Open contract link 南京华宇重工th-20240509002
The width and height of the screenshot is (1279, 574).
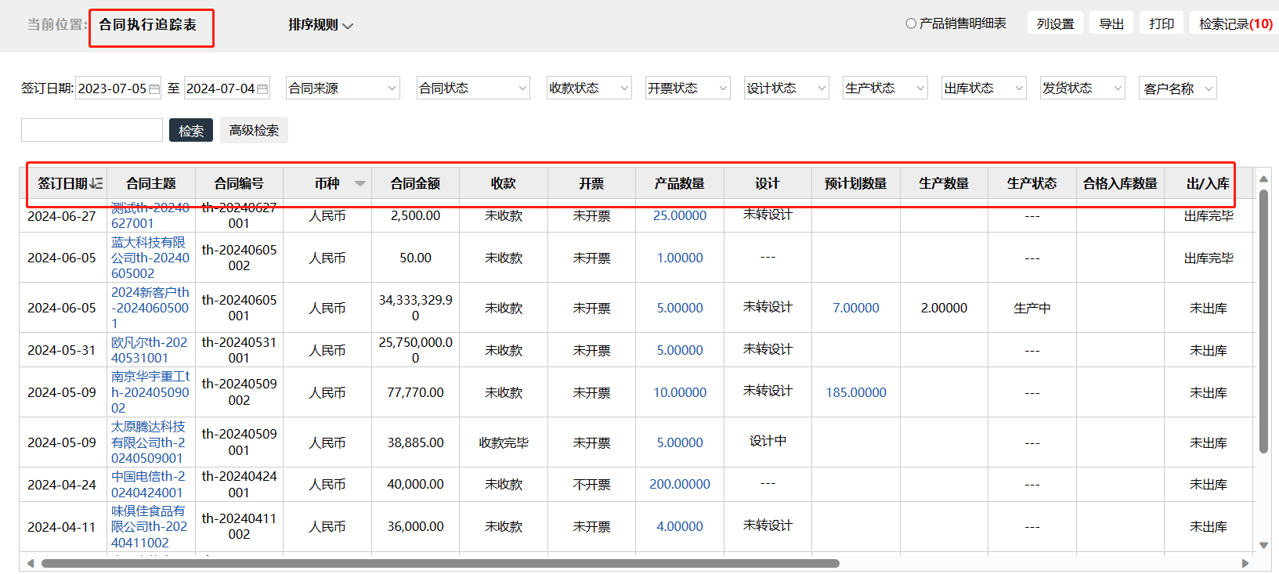[150, 392]
